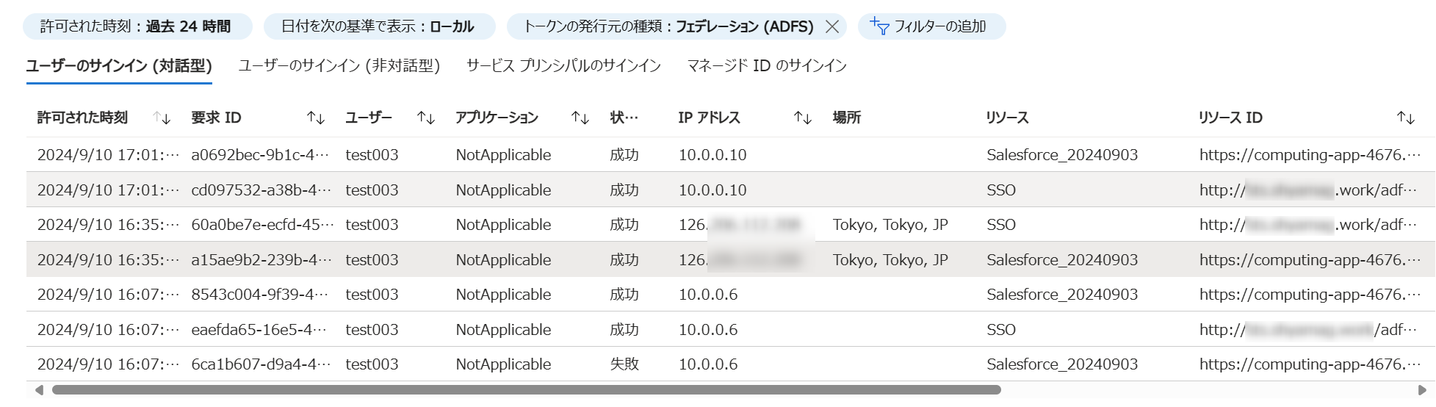Switch to サービス プリンシパルのサインイン tab
Screen dimensions: 1436x407
click(563, 66)
